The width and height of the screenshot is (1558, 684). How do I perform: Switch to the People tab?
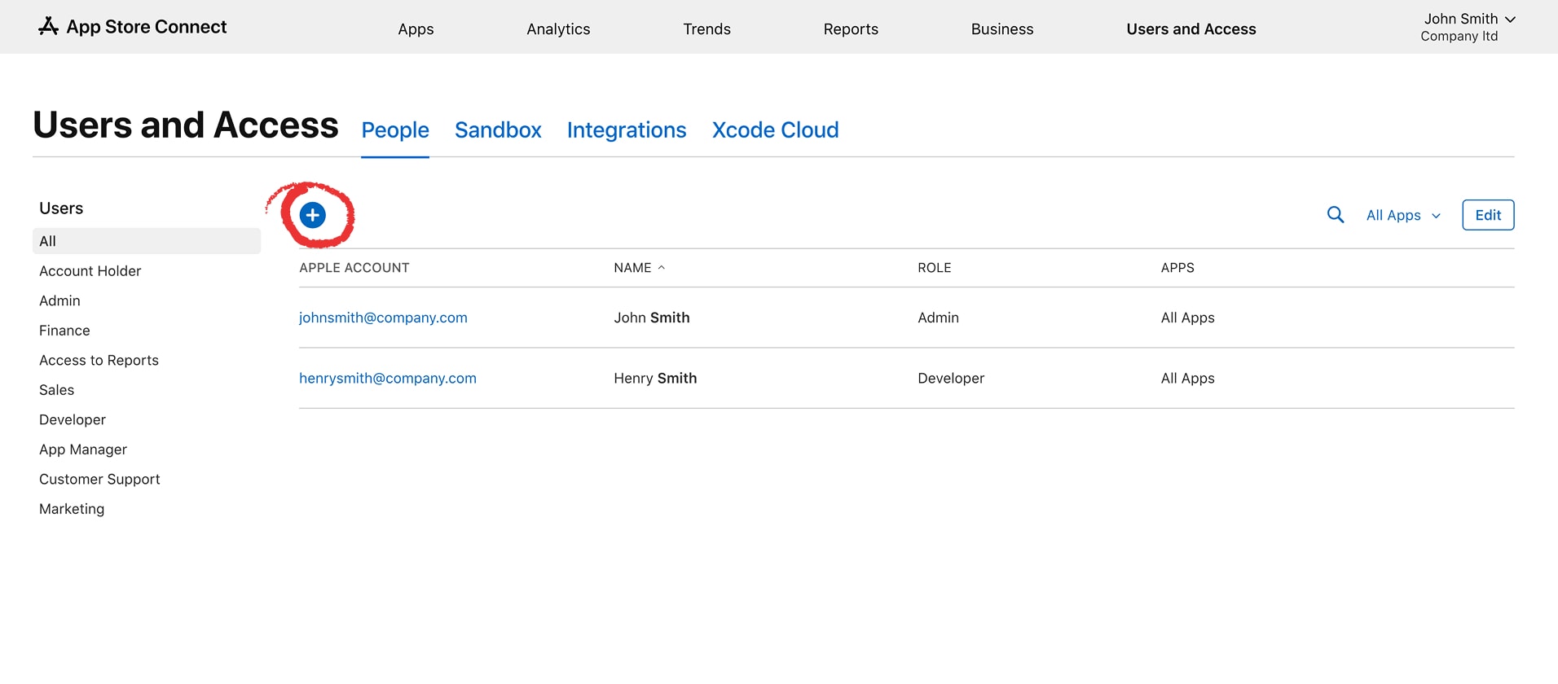[x=395, y=130]
